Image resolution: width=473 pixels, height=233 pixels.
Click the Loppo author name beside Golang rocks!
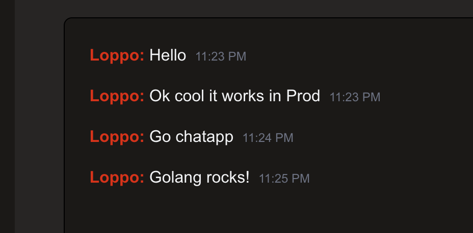(x=117, y=177)
